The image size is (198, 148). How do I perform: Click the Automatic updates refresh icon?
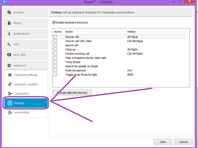click(x=10, y=84)
